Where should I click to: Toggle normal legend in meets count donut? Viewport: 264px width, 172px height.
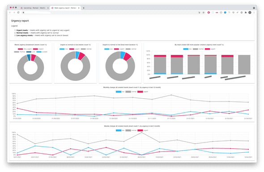[x=86, y=49]
